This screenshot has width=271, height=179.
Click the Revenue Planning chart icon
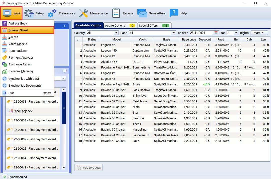coord(5,71)
